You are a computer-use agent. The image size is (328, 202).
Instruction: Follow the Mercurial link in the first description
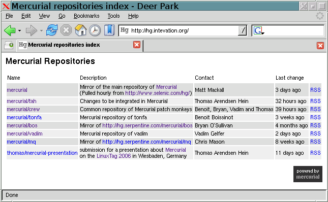[x=166, y=87]
